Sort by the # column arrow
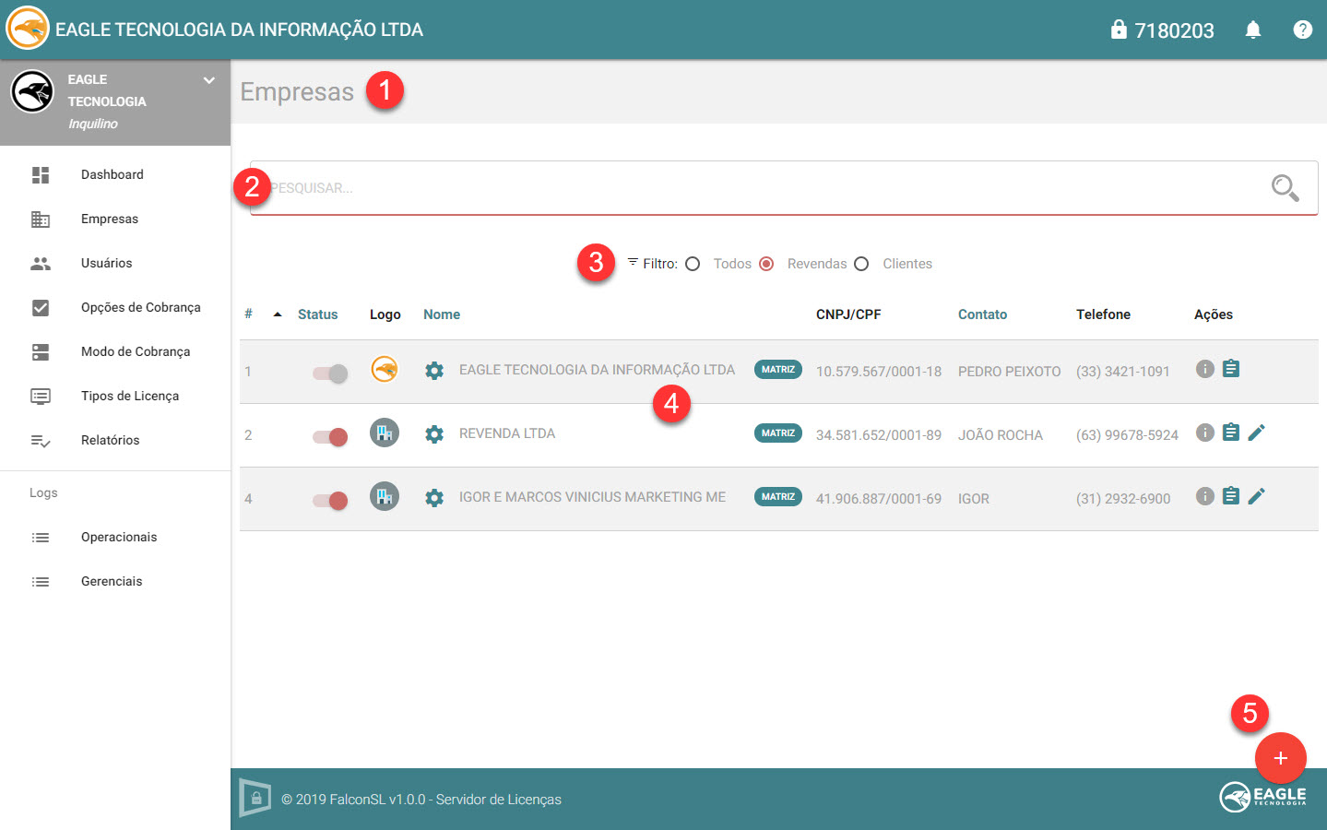 tap(278, 314)
